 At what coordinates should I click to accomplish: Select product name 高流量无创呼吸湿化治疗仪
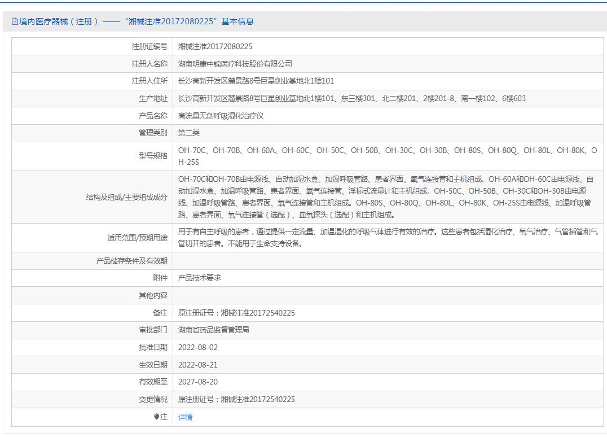click(x=221, y=116)
